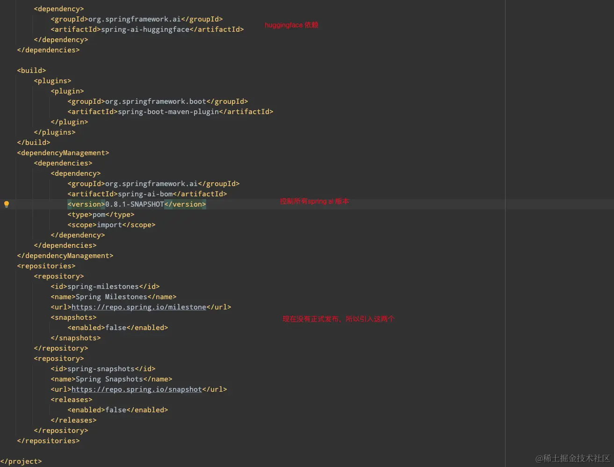Click the closing </dependencyManagement> tag

point(65,256)
